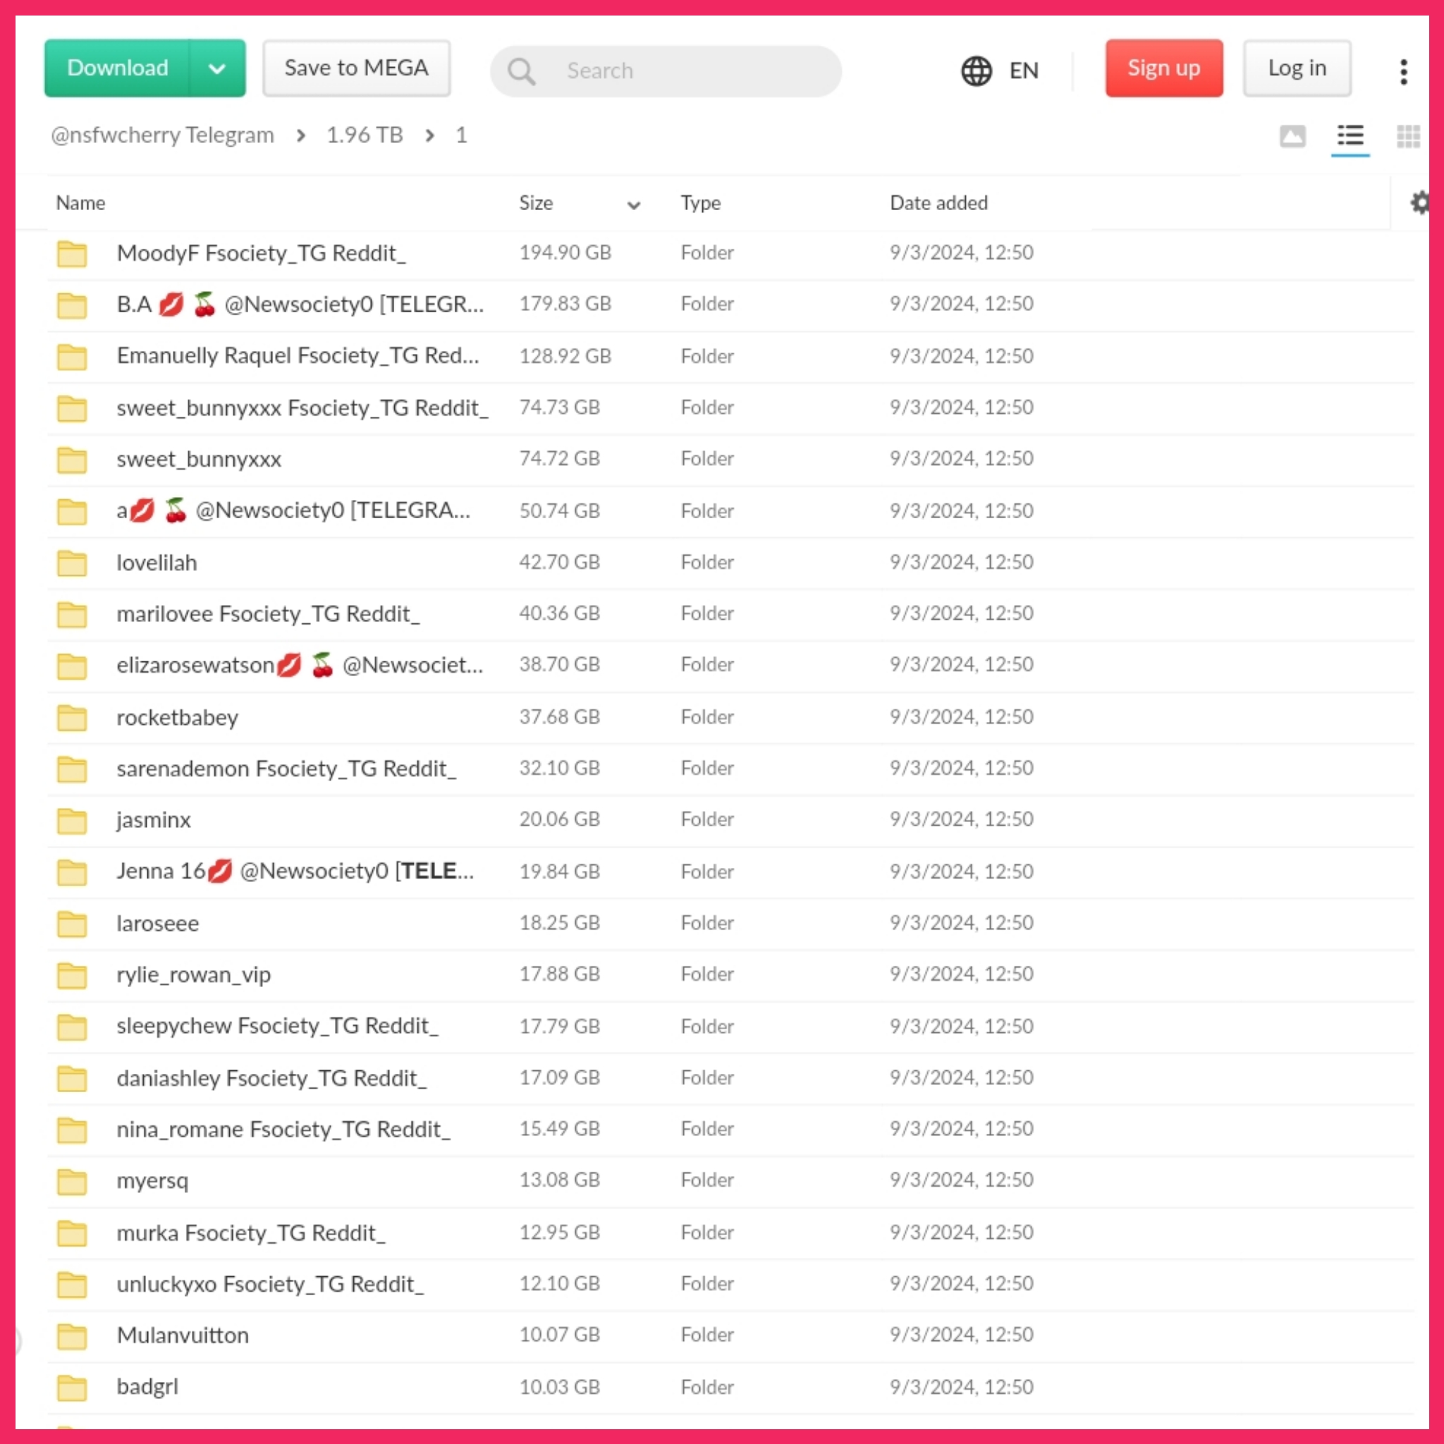The width and height of the screenshot is (1444, 1444).
Task: Click the '179.83 GB' size cell
Action: coord(565,303)
